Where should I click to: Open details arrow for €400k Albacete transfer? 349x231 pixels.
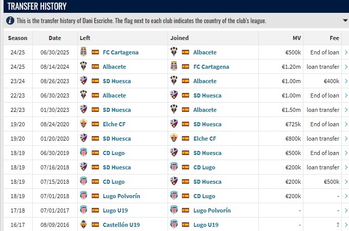coord(346,81)
